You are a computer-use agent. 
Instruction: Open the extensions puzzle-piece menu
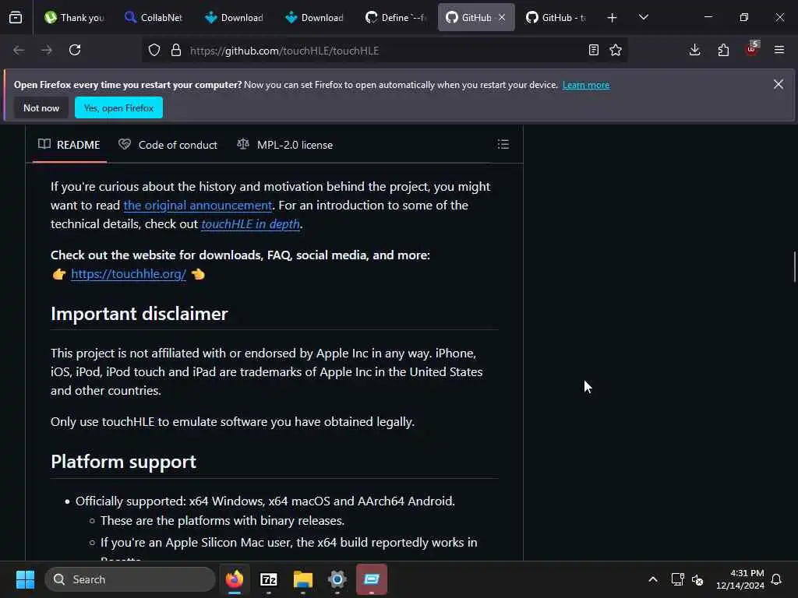[723, 50]
